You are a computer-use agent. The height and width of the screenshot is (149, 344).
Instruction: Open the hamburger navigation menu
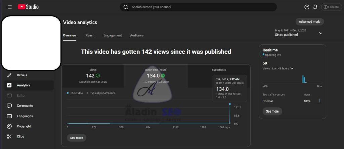10,7
